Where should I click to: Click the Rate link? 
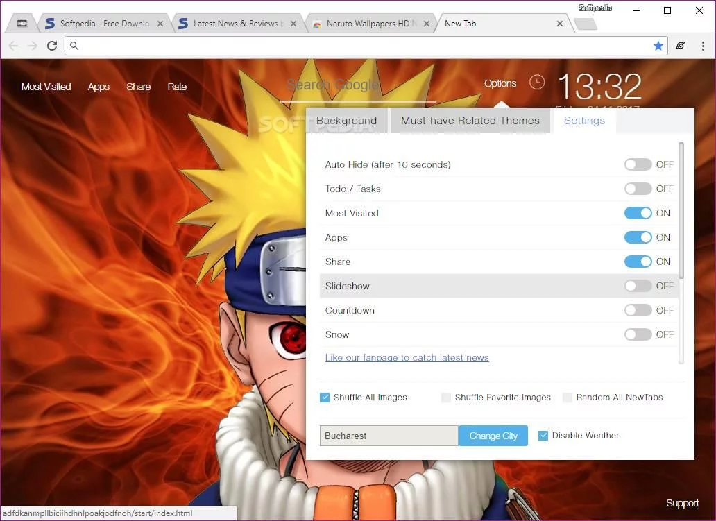pyautogui.click(x=177, y=87)
